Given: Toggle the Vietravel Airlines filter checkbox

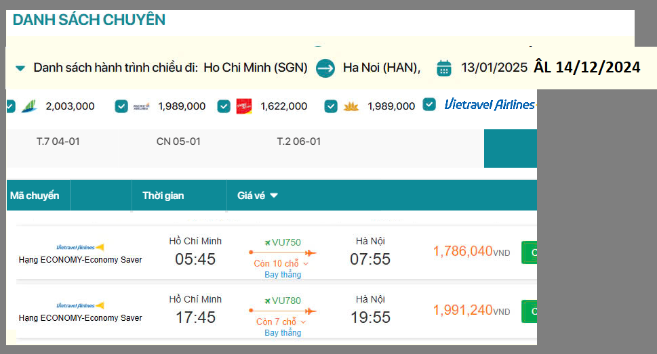Looking at the screenshot, I should tap(429, 104).
